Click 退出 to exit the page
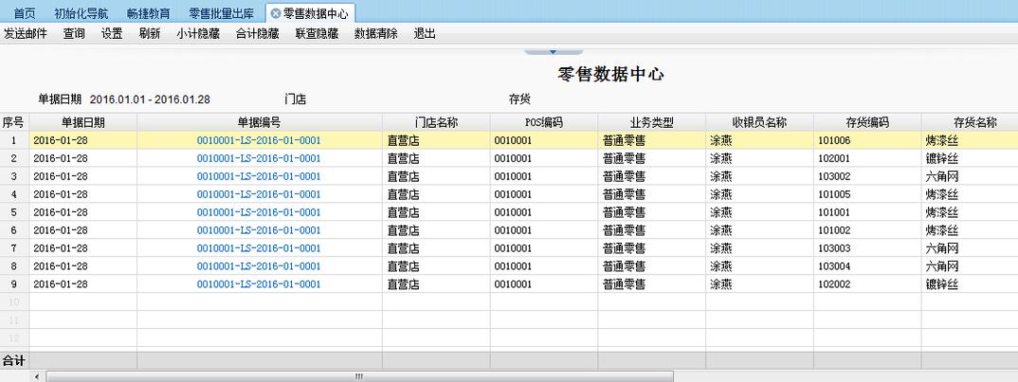The height and width of the screenshot is (382, 1018). click(x=425, y=34)
